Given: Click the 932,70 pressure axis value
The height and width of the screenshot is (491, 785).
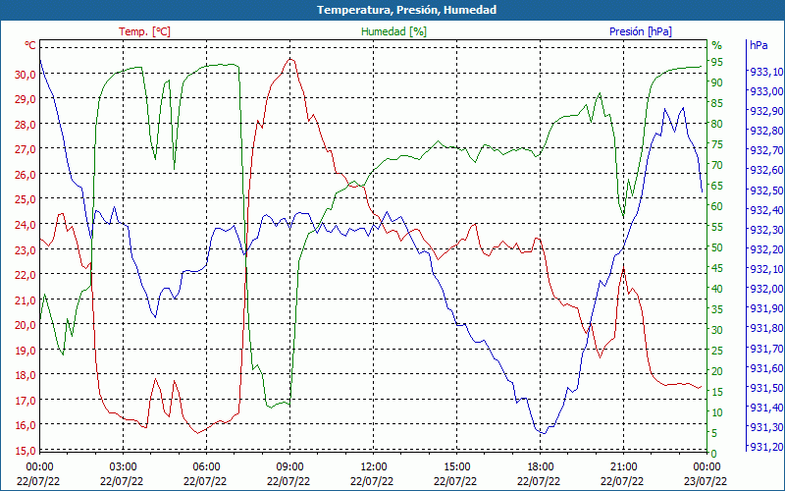Looking at the screenshot, I should coord(766,150).
